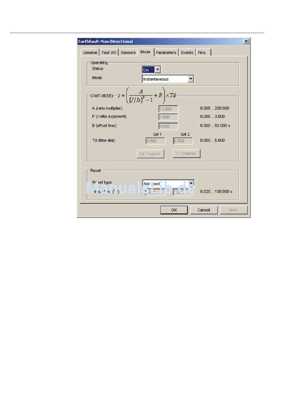Viewport: 281px width, 407px height.
Task: Click the range text 0.020 .. 100.000 s
Action: 216,192
